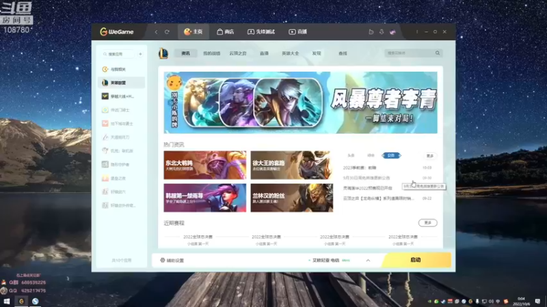Open the 先锋测试 tab
The height and width of the screenshot is (307, 547).
tap(261, 31)
